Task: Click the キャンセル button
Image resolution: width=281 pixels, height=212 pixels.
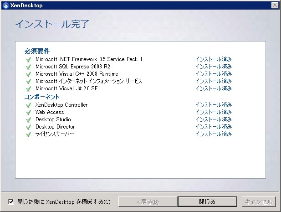Action: pos(259,202)
